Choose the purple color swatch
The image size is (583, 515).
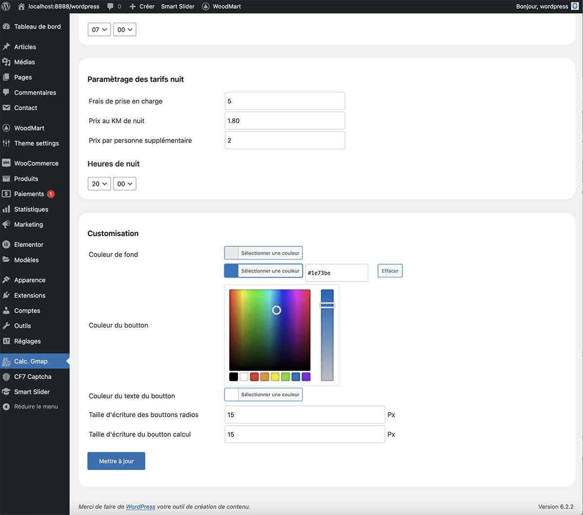click(x=306, y=377)
